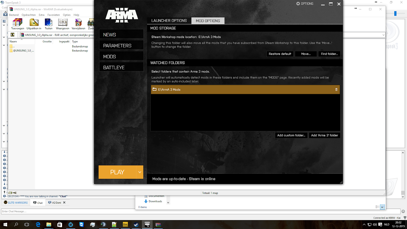Open WinRAR Opties menu
This screenshot has width=407, height=229.
pos(67,15)
